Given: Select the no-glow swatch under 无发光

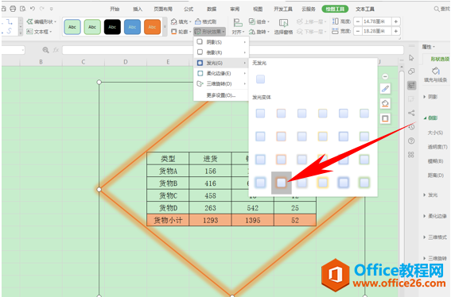Looking at the screenshot, I should coord(260,79).
